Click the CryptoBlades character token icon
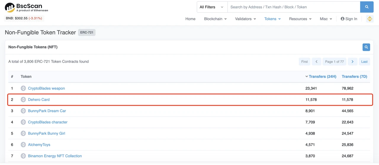 point(23,122)
